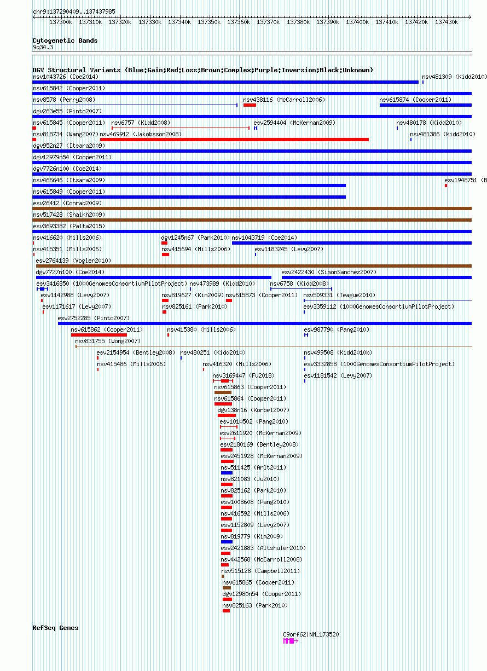The image size is (487, 671).
Task: Click nsv480178 (Kidd2010) label
Action: [429, 123]
